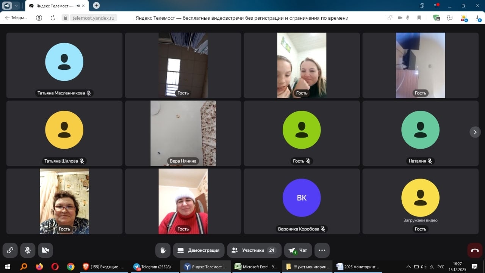Raise hand in the meeting

(163, 250)
